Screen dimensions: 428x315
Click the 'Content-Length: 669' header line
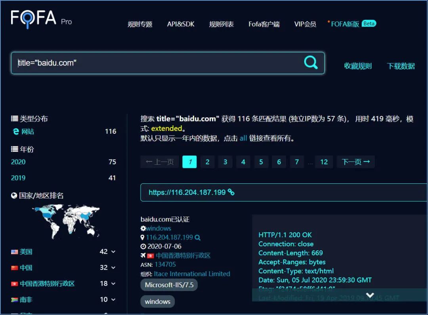coord(291,253)
